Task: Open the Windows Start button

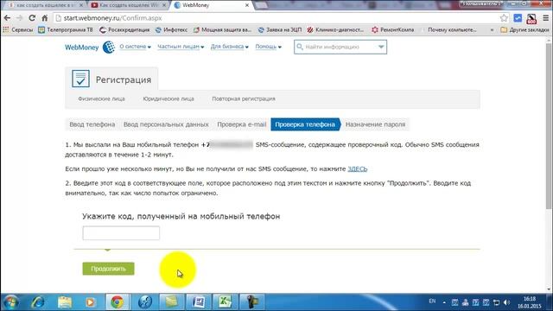Action: (11, 302)
